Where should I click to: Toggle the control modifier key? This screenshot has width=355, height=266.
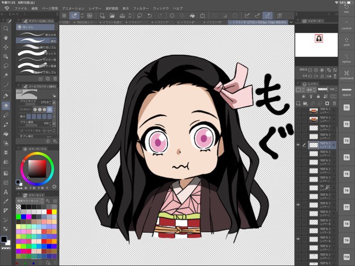click(347, 25)
